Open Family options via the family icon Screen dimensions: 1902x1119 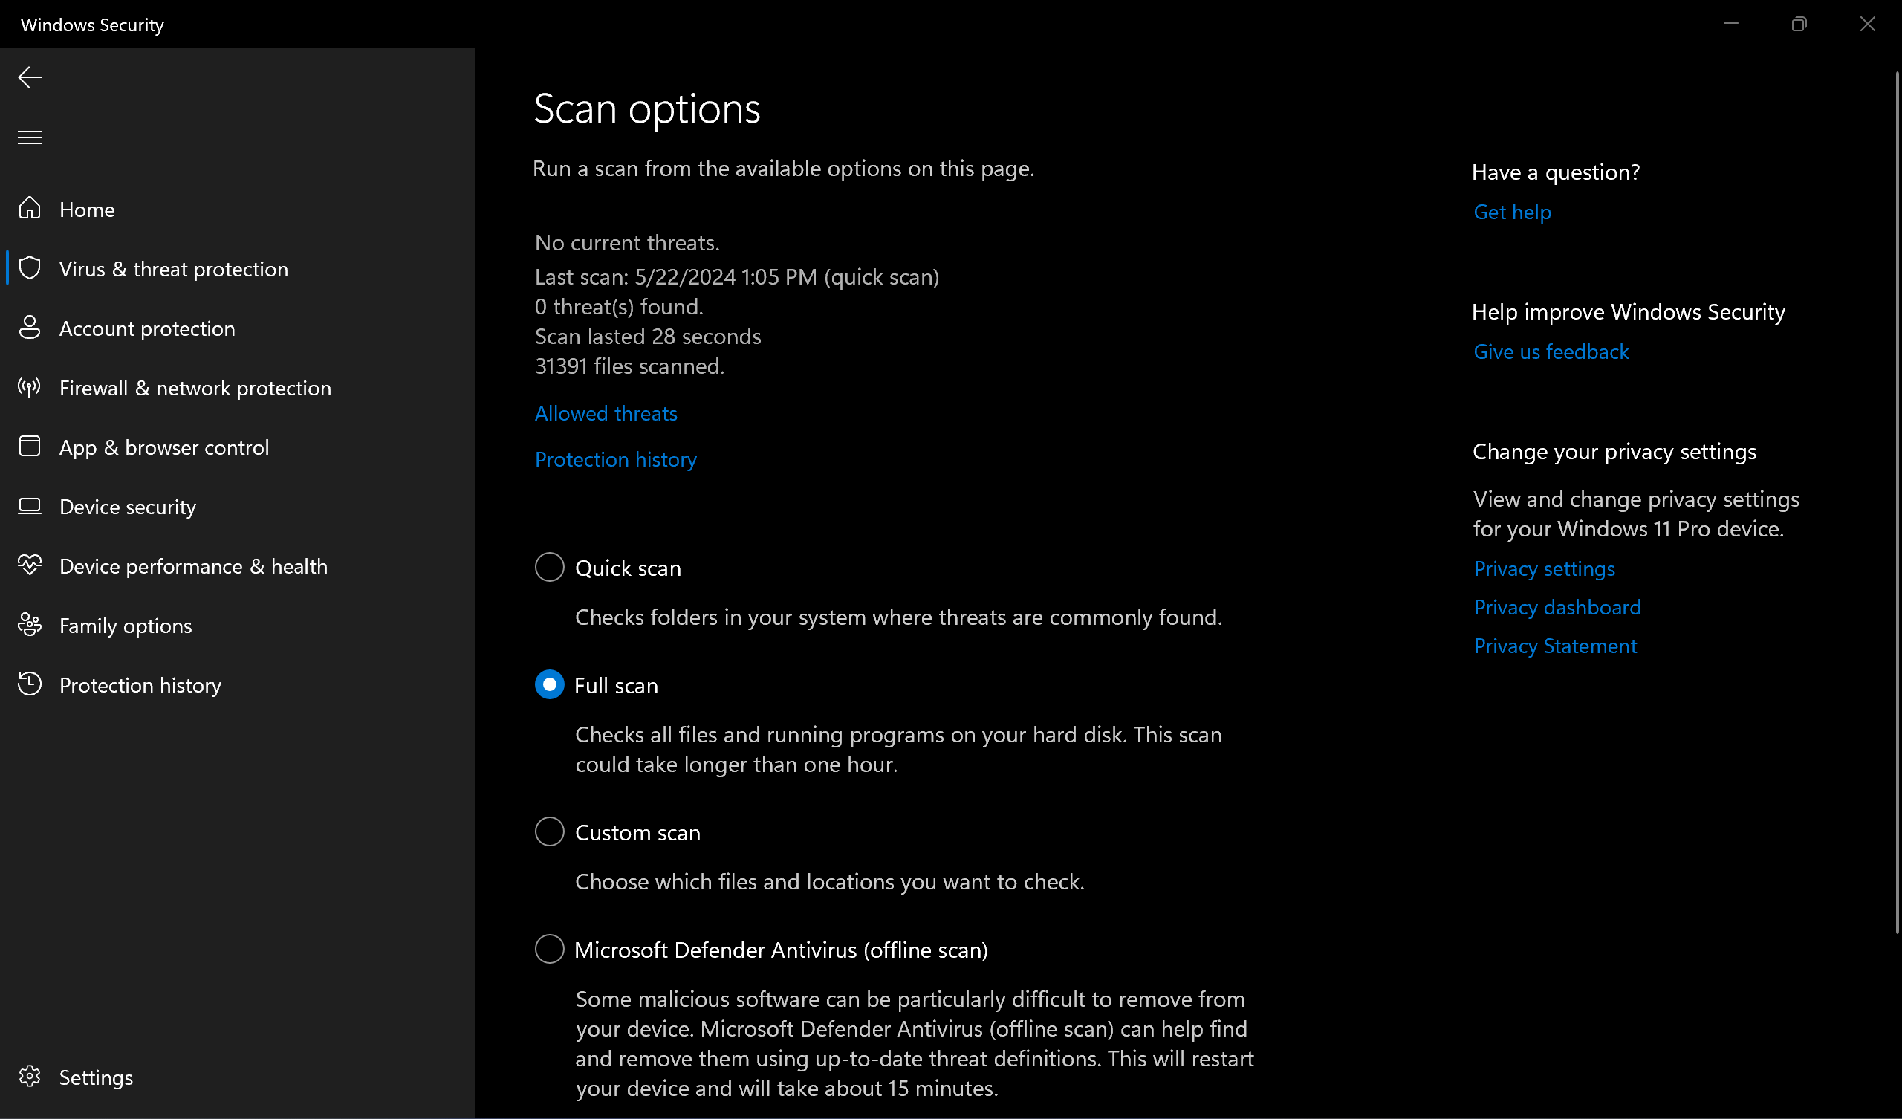[30, 624]
